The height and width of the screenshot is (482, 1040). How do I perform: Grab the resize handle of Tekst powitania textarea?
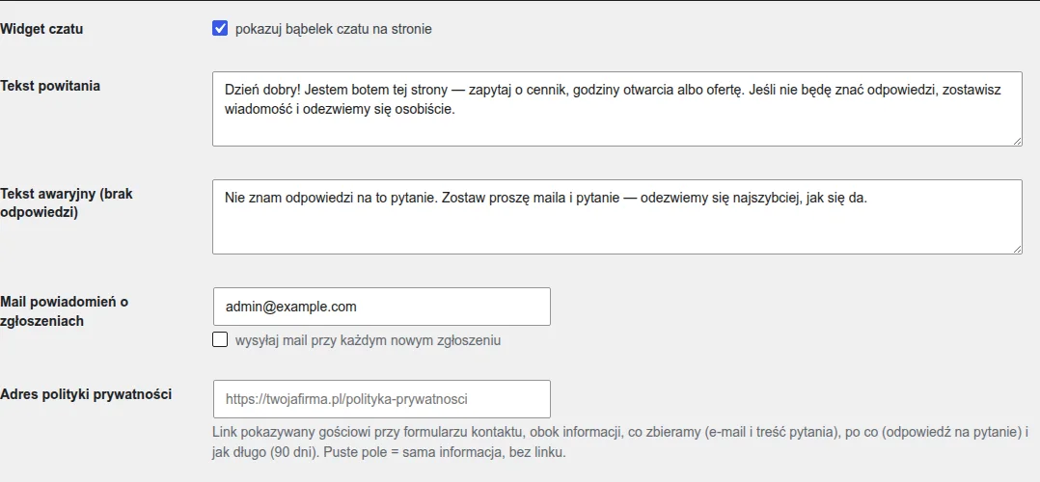(x=1017, y=141)
